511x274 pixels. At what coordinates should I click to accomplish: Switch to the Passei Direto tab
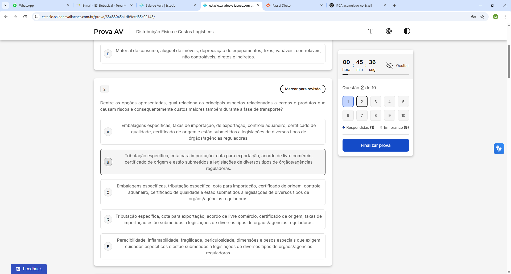pyautogui.click(x=293, y=5)
